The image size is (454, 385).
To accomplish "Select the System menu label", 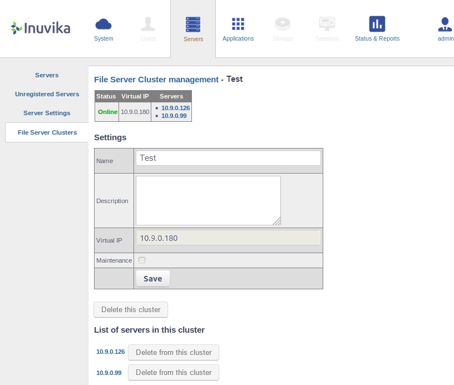I will (x=103, y=38).
